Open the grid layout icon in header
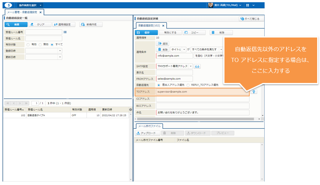Viewport: 320px width, 185px height. (x=248, y=5)
